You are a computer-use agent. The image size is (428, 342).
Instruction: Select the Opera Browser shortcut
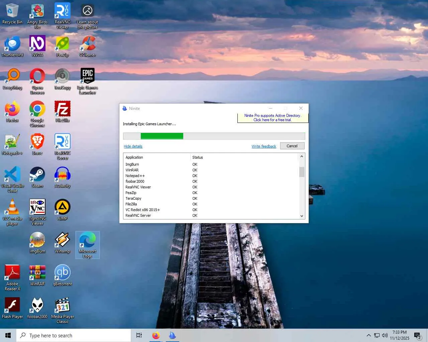point(37,81)
